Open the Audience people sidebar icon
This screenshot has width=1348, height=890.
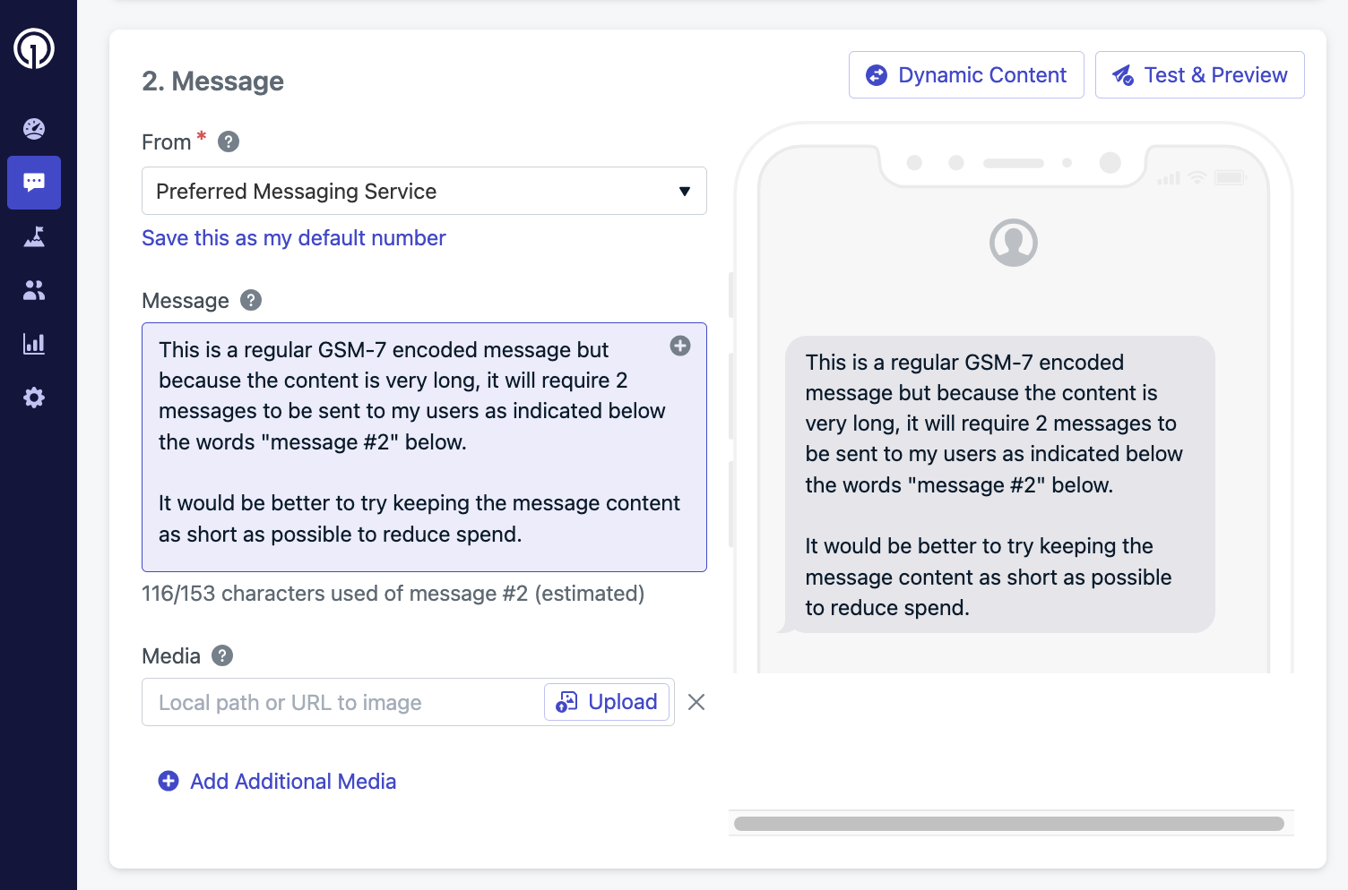point(34,290)
